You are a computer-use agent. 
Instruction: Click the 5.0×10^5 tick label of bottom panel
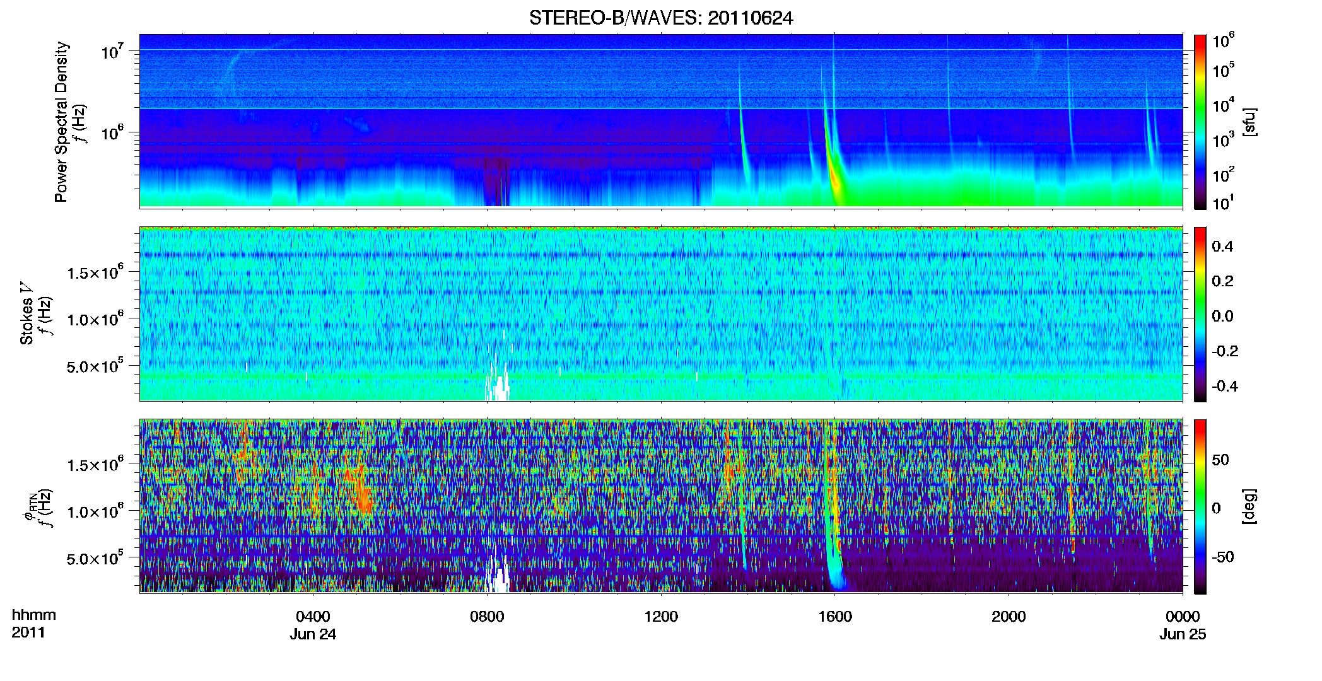[x=95, y=559]
